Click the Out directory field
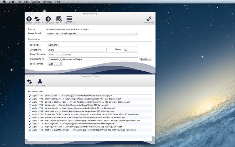 pyautogui.click(x=93, y=59)
